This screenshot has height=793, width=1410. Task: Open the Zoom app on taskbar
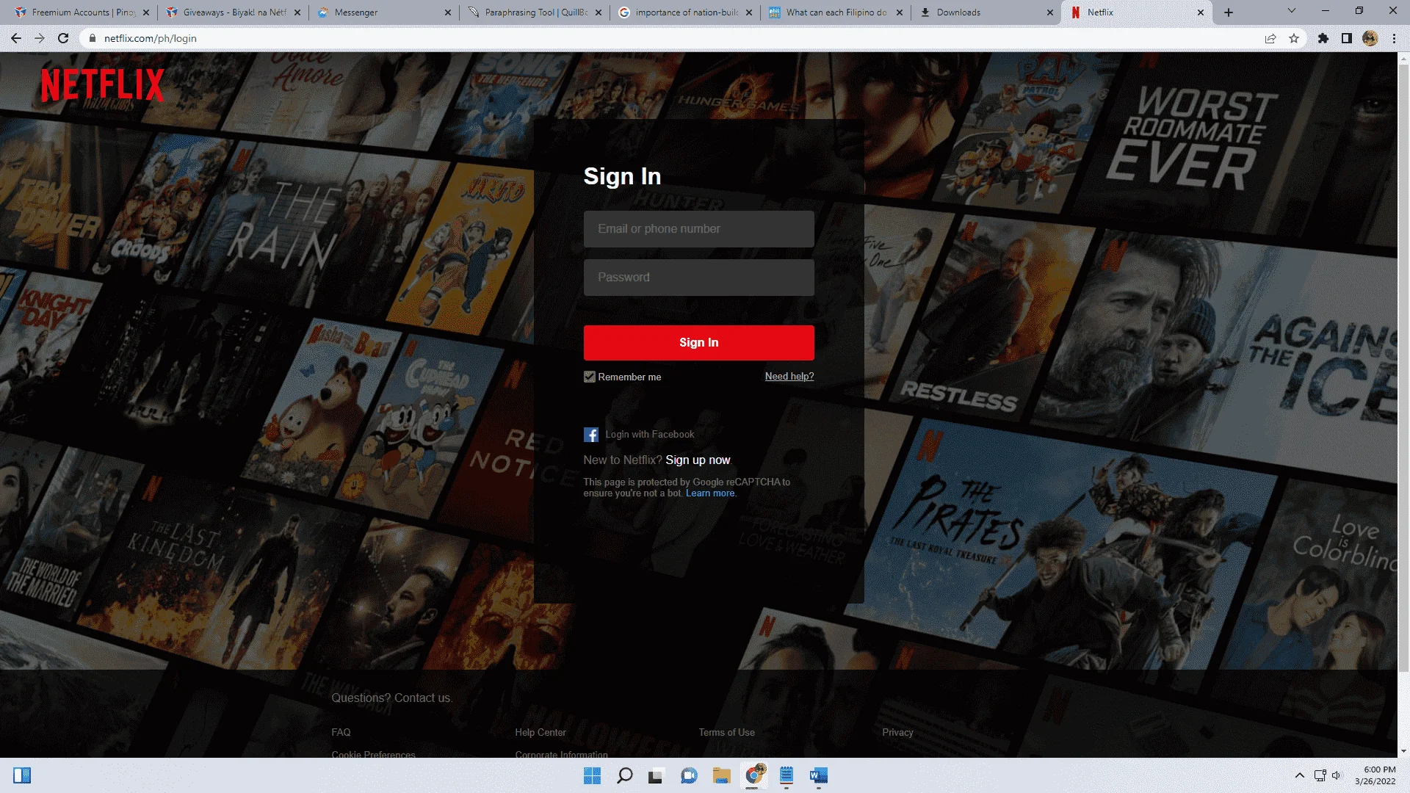(689, 775)
